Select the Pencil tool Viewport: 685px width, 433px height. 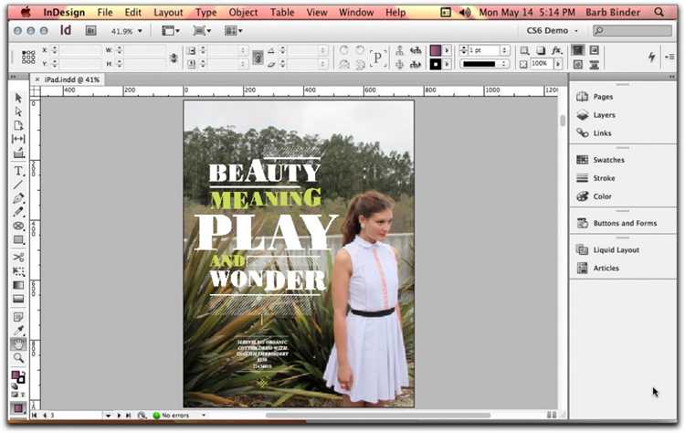click(18, 212)
